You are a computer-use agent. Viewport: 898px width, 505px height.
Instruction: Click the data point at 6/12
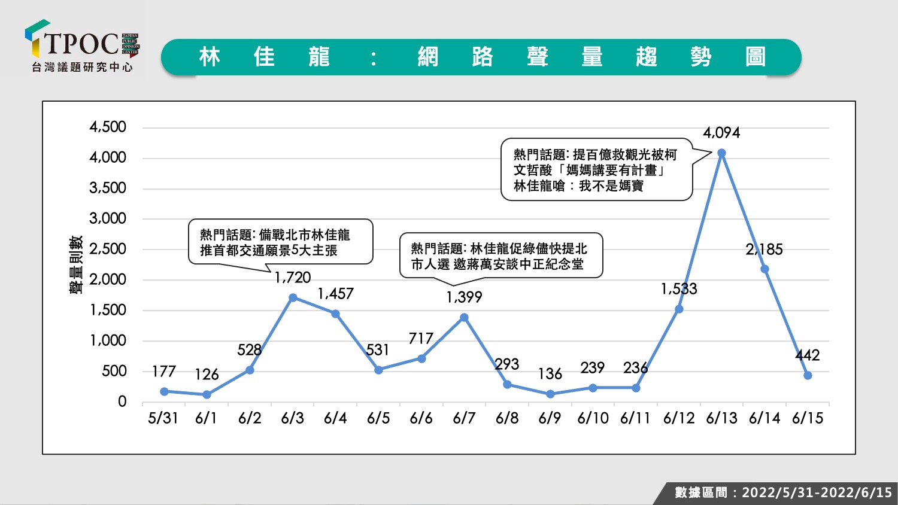(x=679, y=309)
